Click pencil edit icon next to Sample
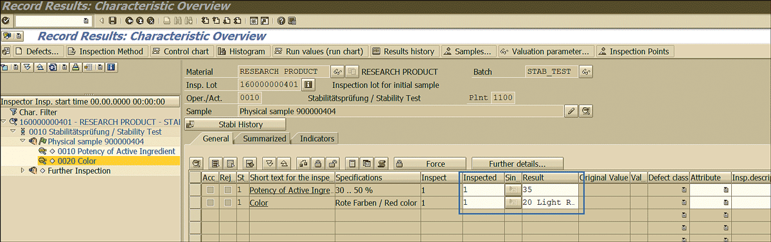The height and width of the screenshot is (242, 771). tap(571, 111)
